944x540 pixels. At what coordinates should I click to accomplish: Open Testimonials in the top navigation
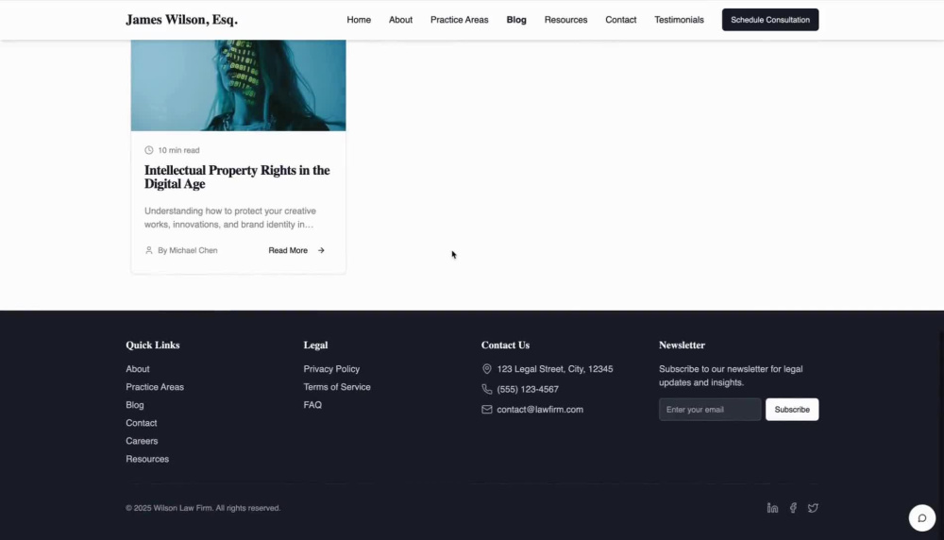click(679, 20)
